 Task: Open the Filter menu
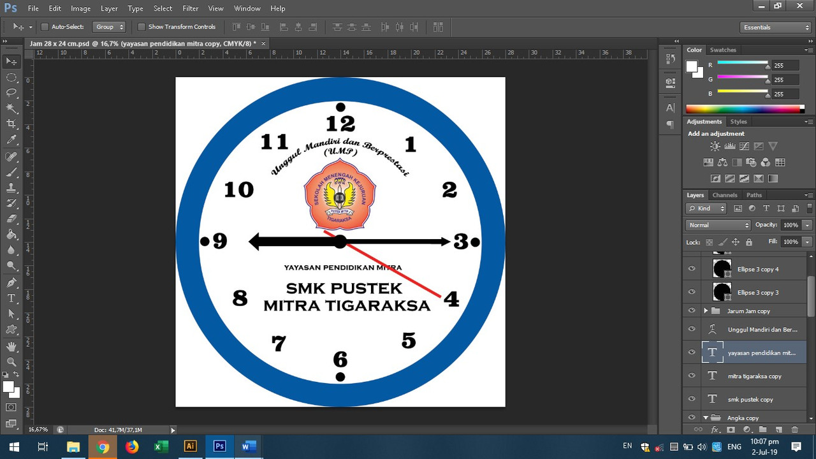[190, 8]
